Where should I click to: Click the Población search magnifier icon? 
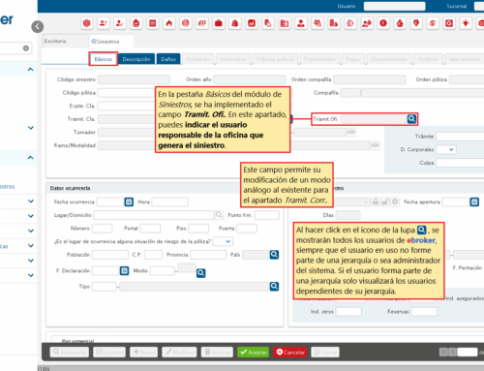[x=274, y=255]
